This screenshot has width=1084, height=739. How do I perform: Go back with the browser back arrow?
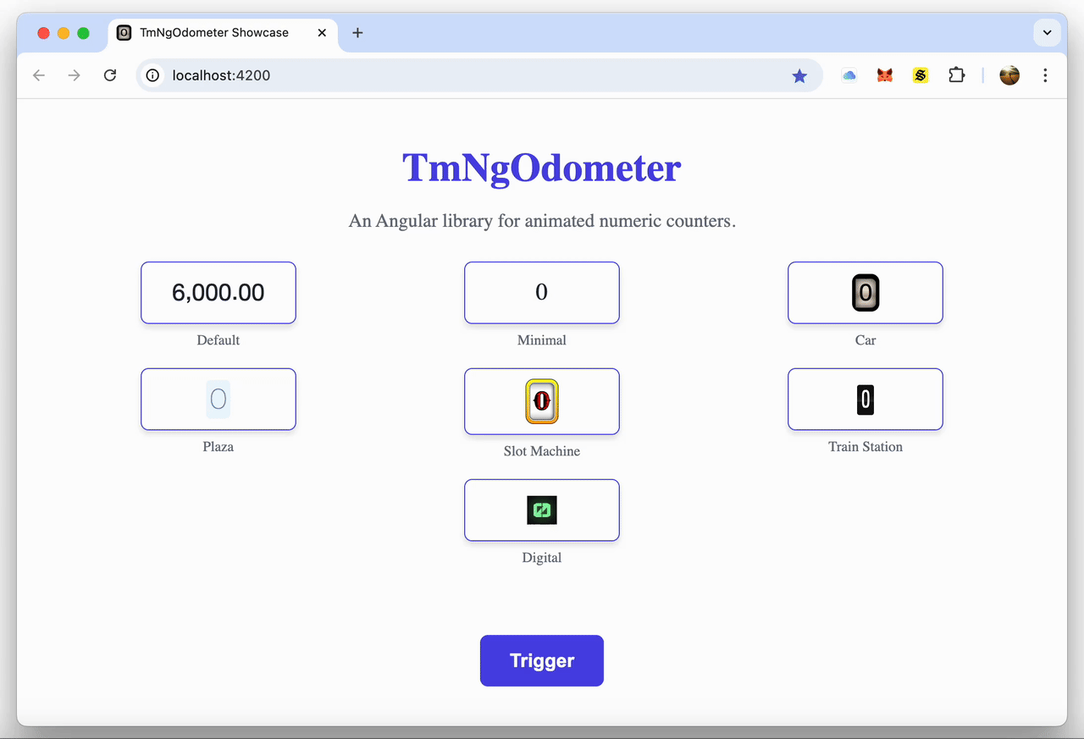click(x=39, y=75)
